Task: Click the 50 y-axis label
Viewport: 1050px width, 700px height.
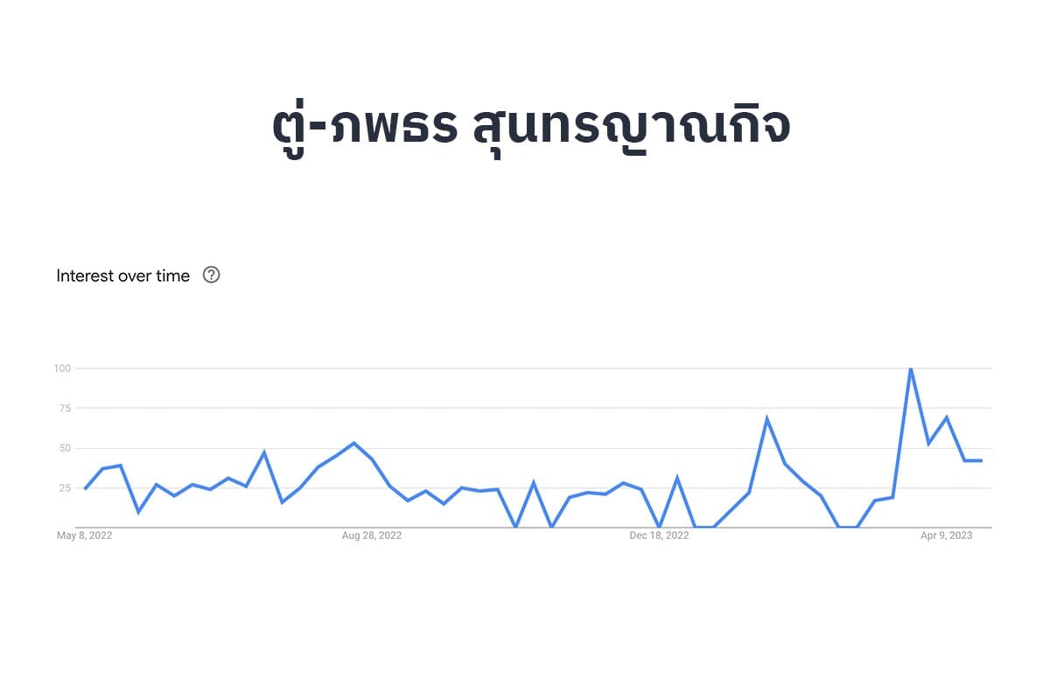Action: [65, 448]
